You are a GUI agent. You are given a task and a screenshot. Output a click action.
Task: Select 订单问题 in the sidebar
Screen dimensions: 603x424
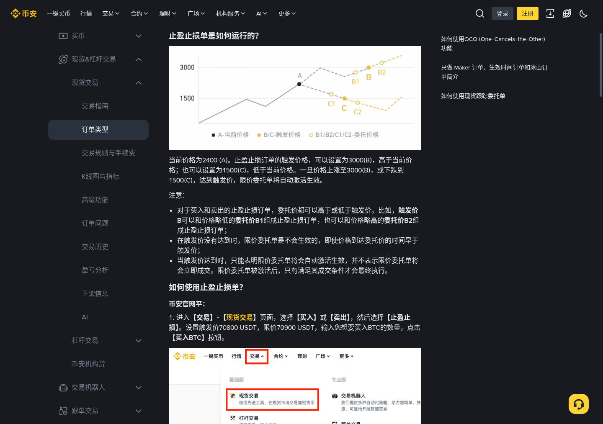[x=95, y=224]
